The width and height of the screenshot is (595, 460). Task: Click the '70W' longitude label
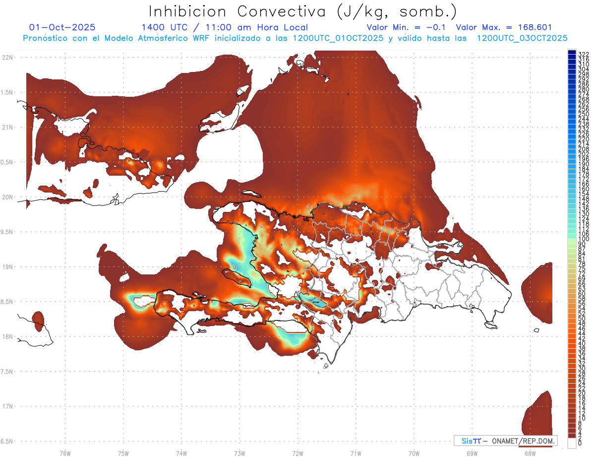pos(414,453)
